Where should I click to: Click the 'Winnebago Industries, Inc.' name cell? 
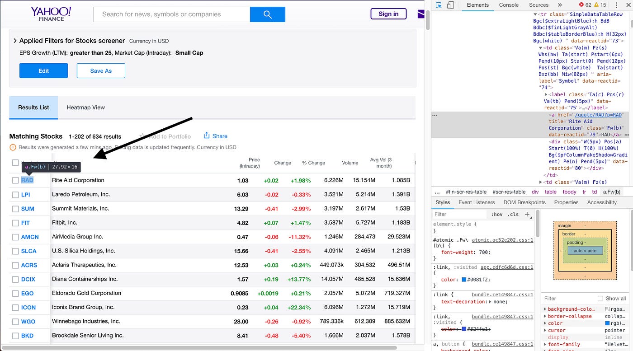click(86, 321)
